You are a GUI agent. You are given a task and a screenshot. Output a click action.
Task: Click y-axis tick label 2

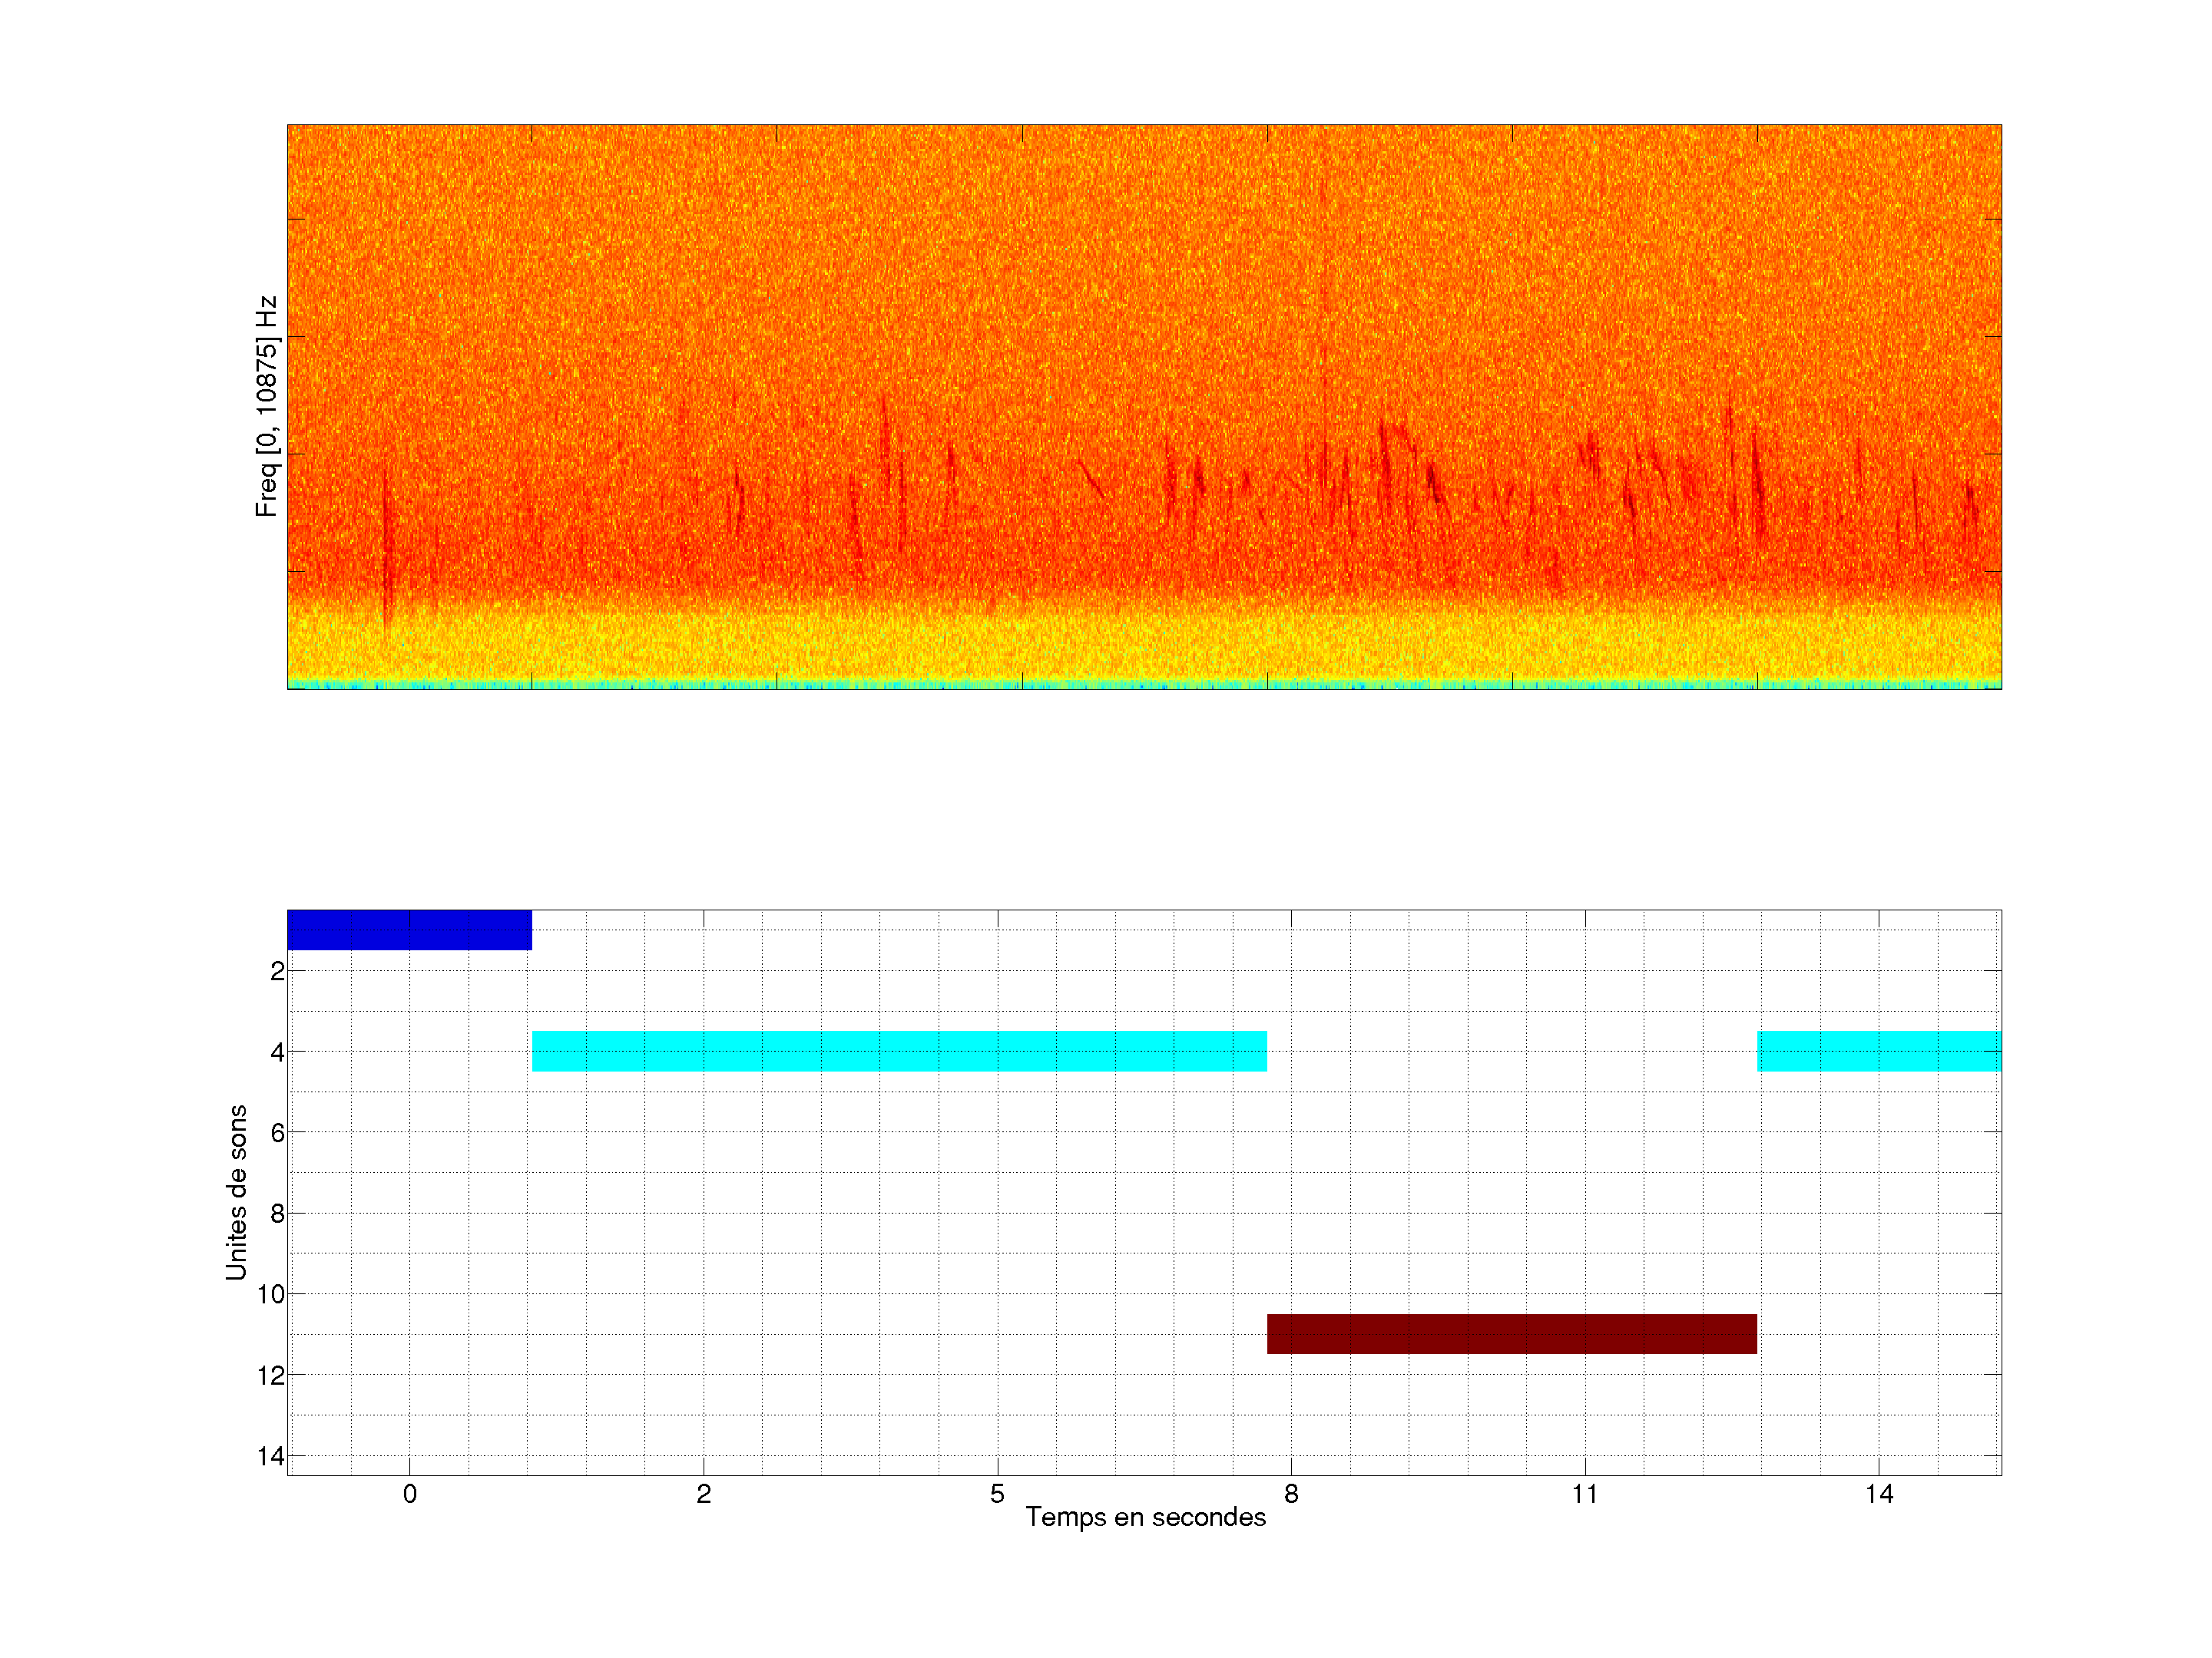(277, 970)
